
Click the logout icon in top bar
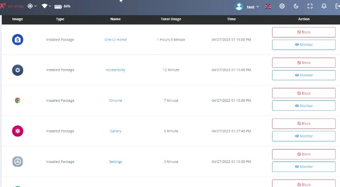point(337,6)
